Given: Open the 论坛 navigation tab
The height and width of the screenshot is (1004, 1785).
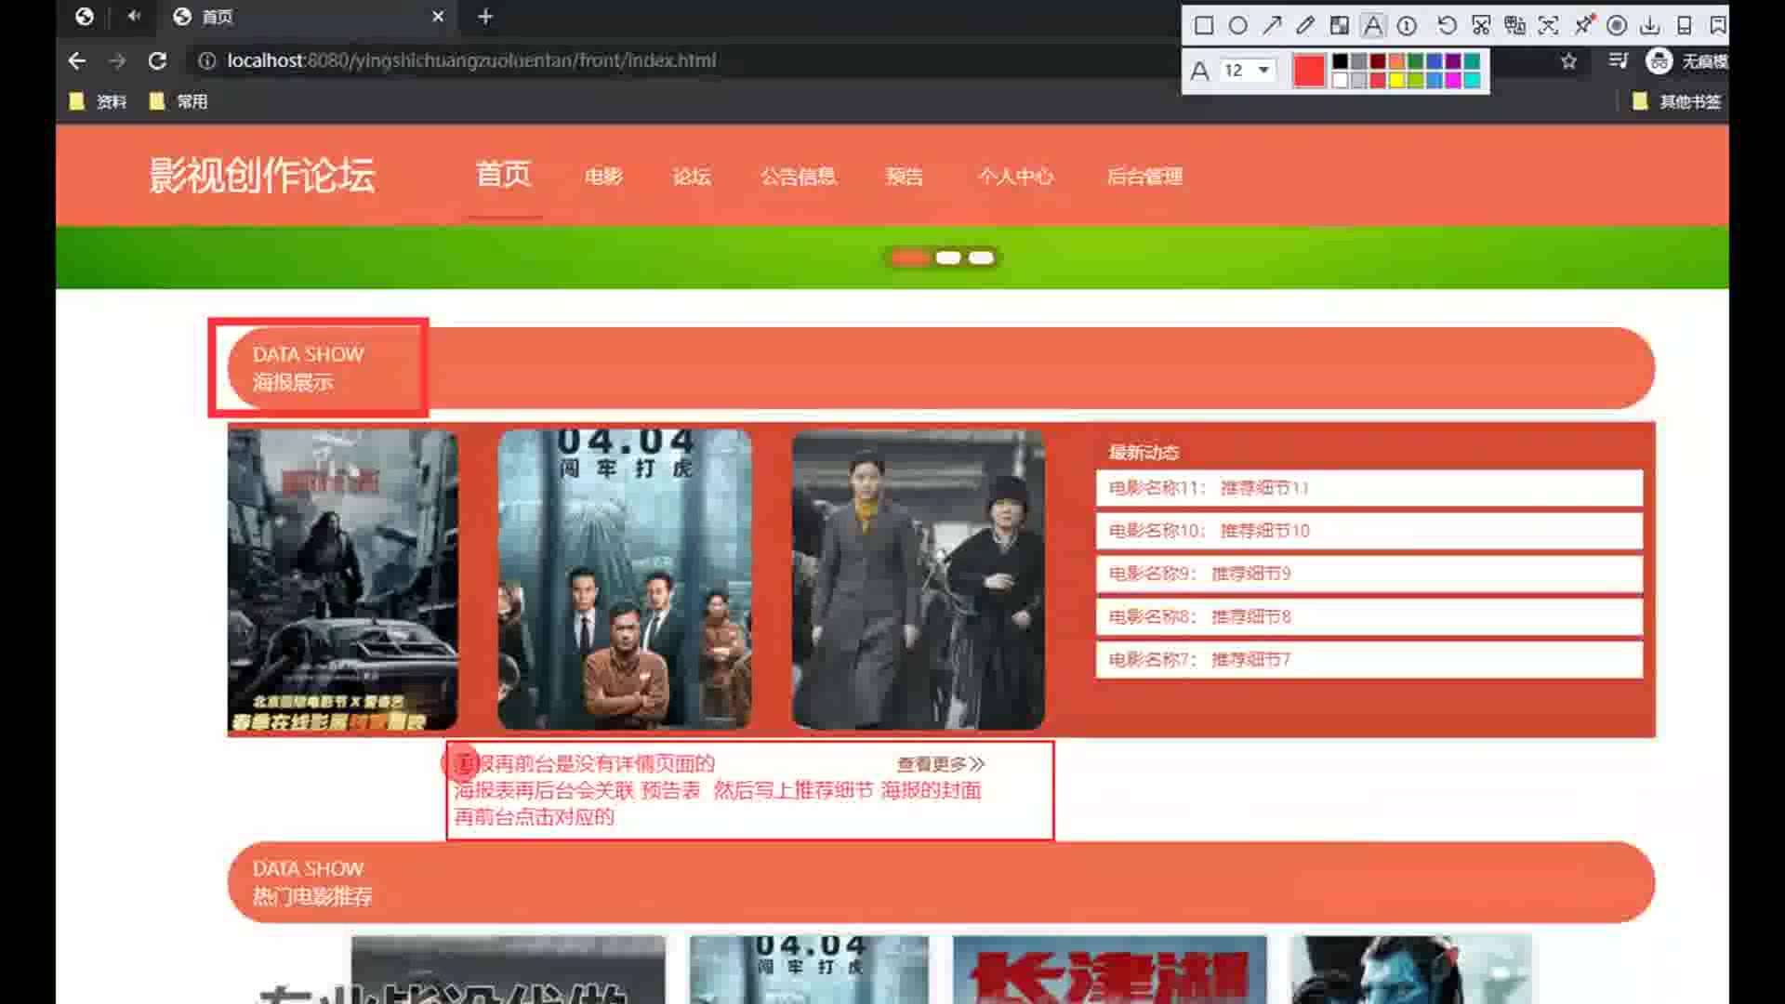Looking at the screenshot, I should coord(691,177).
